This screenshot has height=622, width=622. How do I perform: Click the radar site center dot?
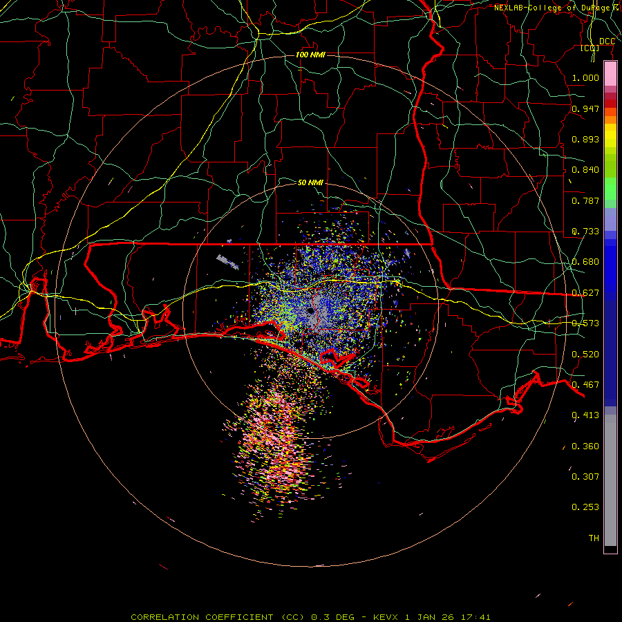pyautogui.click(x=310, y=310)
